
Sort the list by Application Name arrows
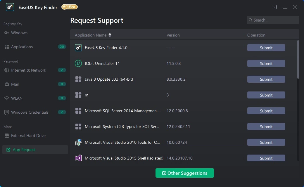pos(110,35)
